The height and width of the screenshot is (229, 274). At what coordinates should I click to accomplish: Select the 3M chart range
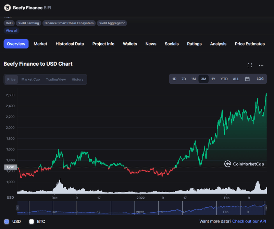coord(203,79)
